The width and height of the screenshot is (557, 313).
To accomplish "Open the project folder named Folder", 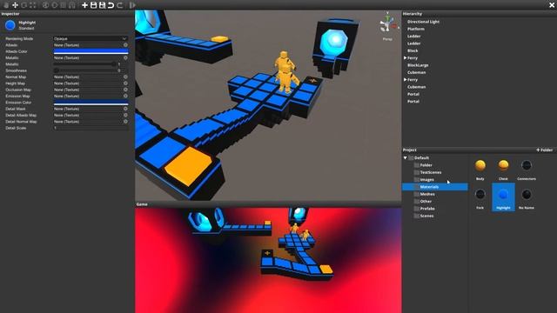I will 426,165.
